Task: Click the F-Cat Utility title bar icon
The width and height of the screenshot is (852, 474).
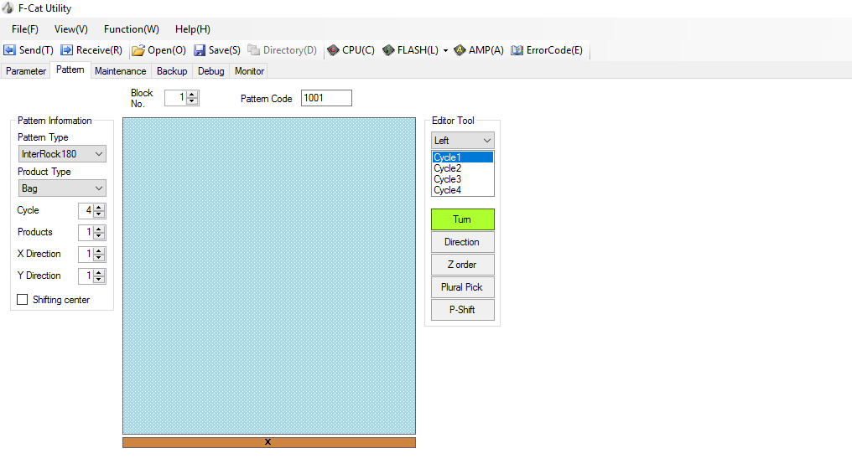Action: (8, 8)
